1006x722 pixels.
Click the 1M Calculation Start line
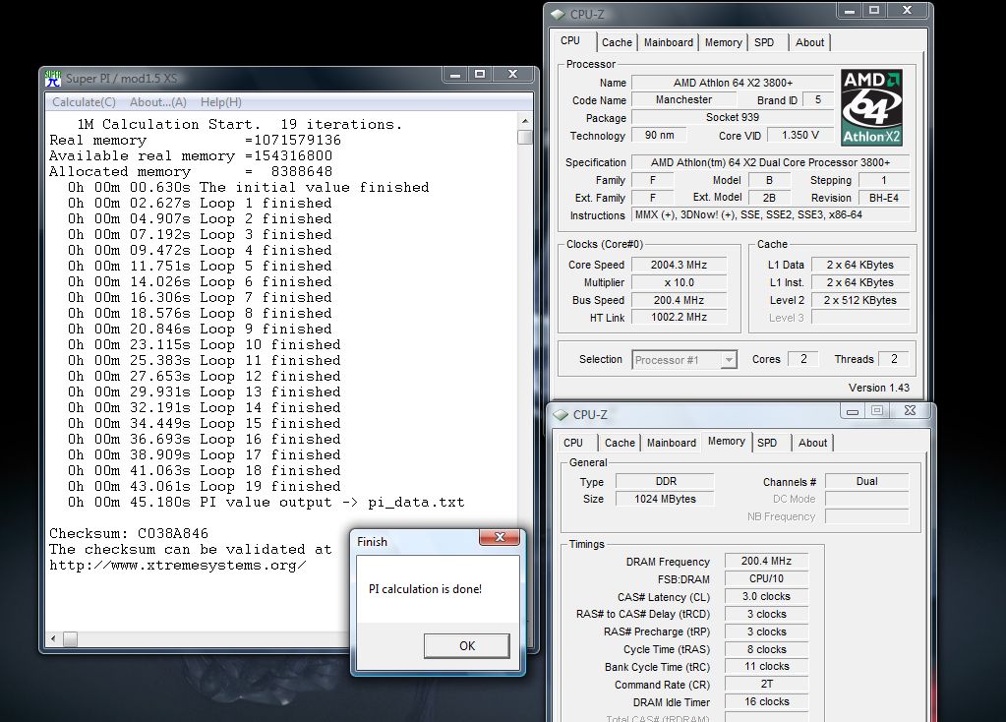pyautogui.click(x=239, y=125)
